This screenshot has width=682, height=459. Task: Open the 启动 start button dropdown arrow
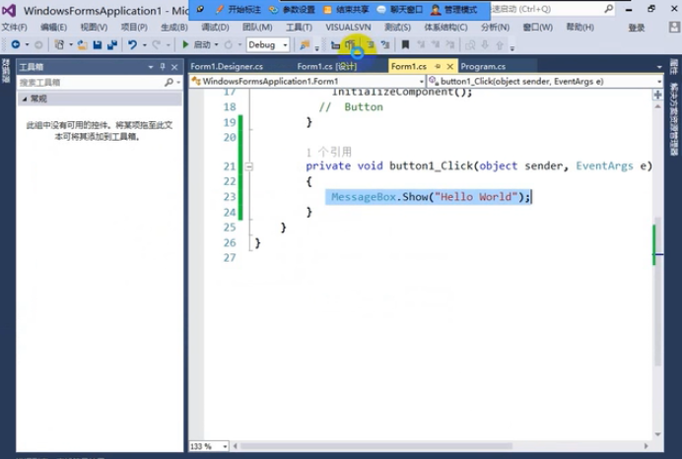coord(216,44)
